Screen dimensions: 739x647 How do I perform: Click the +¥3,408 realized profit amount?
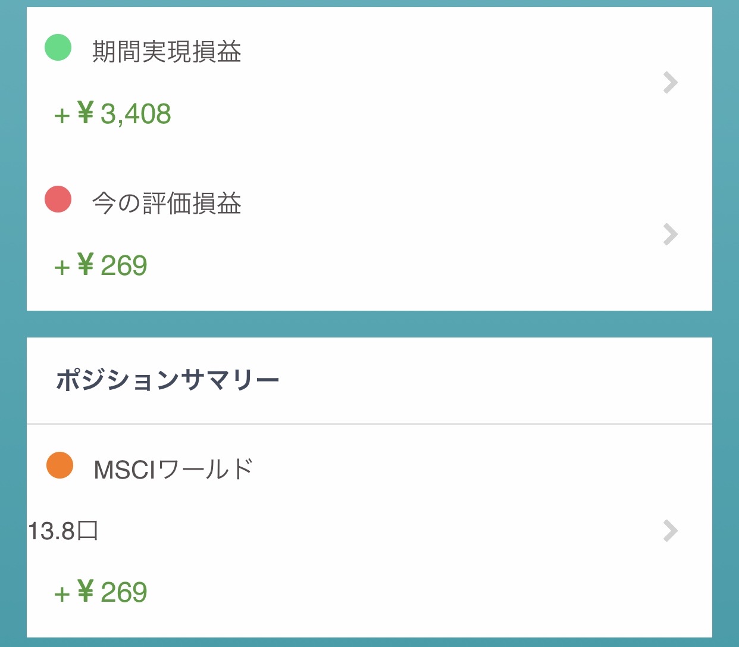pyautogui.click(x=112, y=114)
